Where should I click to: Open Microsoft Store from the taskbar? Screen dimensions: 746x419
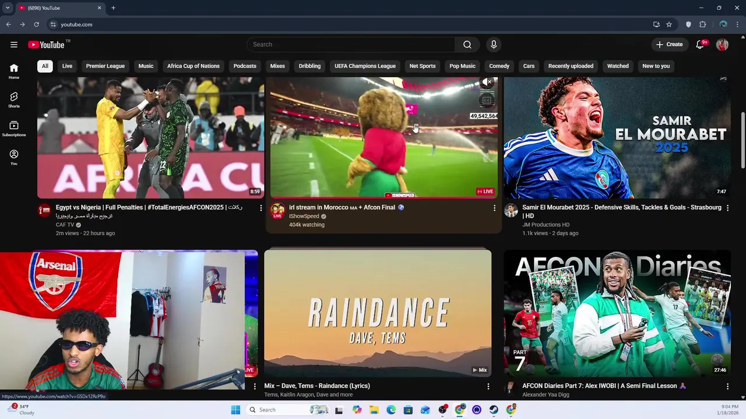point(408,410)
